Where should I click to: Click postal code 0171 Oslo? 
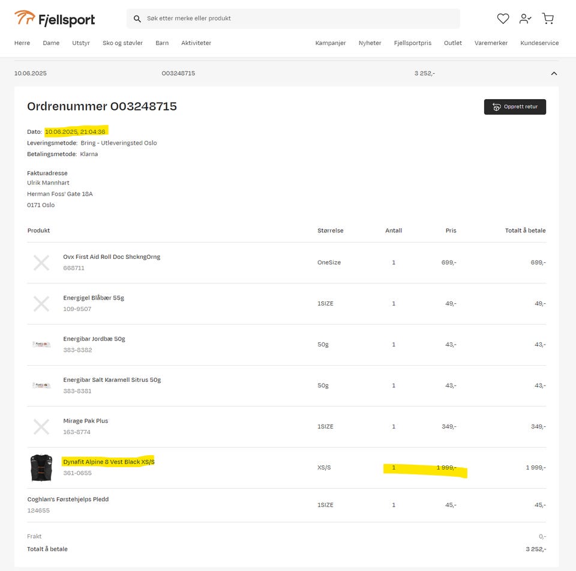[x=41, y=205]
